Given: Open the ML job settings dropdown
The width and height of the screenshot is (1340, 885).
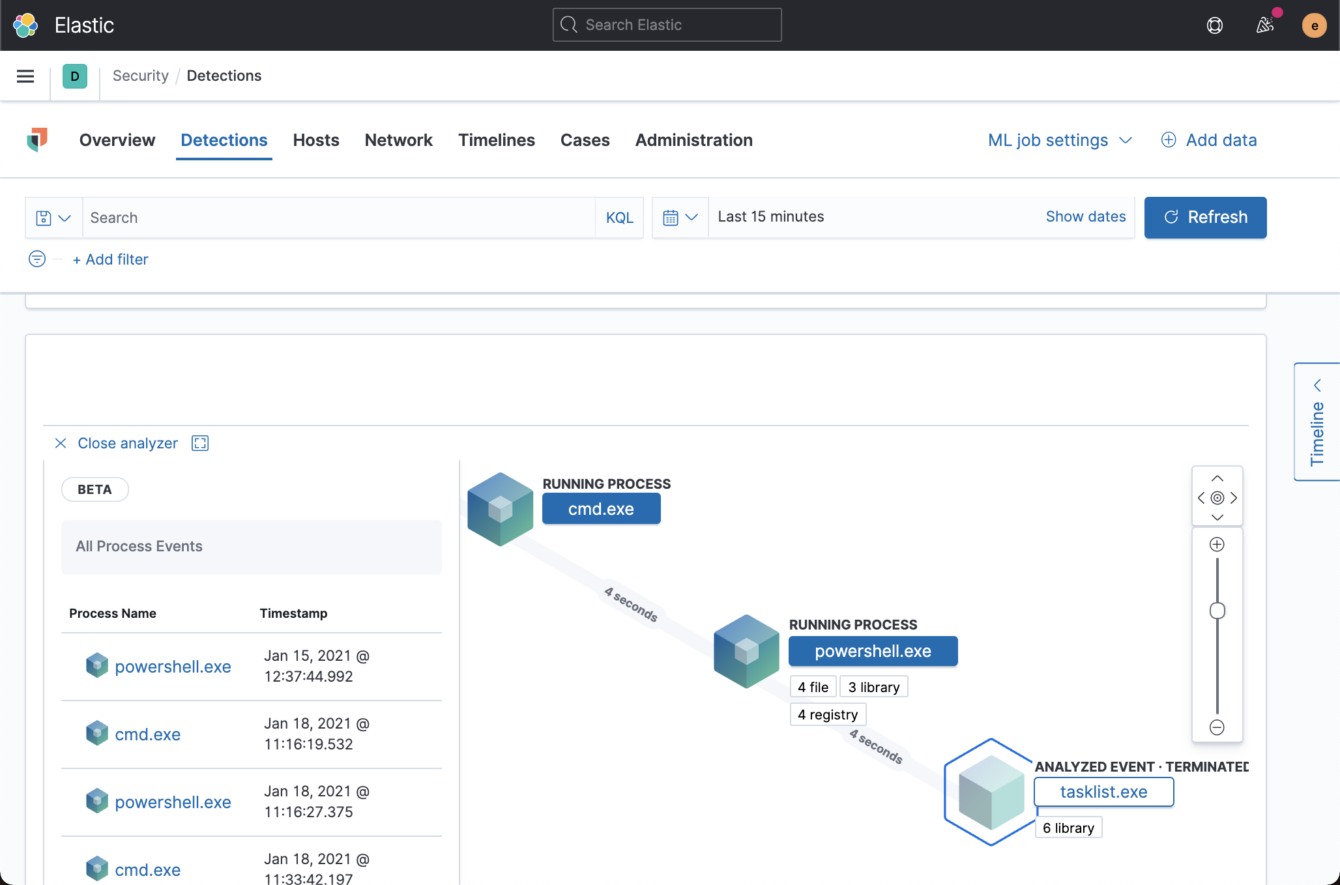Looking at the screenshot, I should coord(1060,139).
